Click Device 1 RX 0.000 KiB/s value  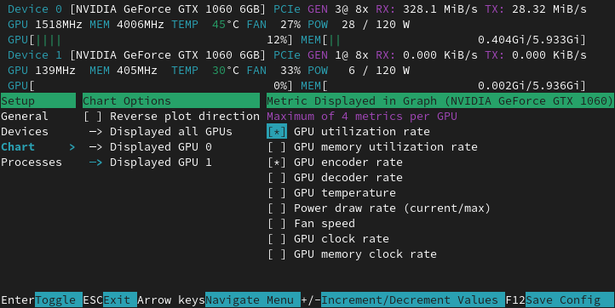(x=440, y=55)
